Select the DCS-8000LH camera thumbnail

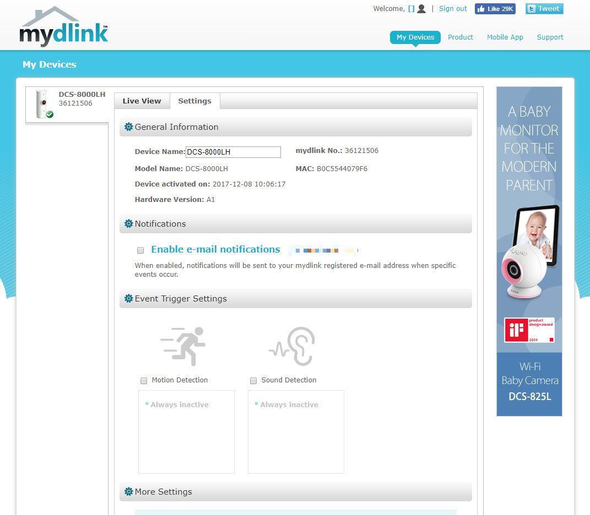(44, 104)
